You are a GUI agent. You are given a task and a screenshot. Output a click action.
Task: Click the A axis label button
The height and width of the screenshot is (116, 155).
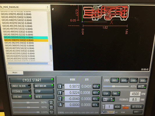click(60, 105)
